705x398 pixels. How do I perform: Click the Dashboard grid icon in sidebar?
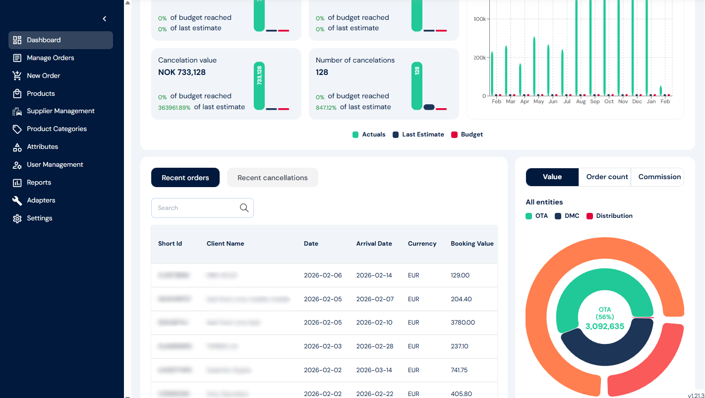coord(17,40)
